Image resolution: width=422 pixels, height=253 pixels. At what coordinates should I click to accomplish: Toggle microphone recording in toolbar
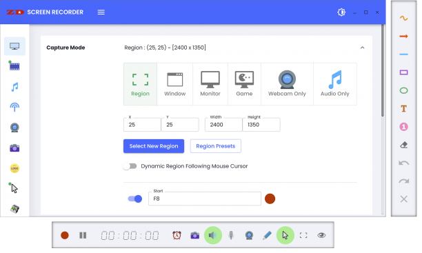(231, 235)
